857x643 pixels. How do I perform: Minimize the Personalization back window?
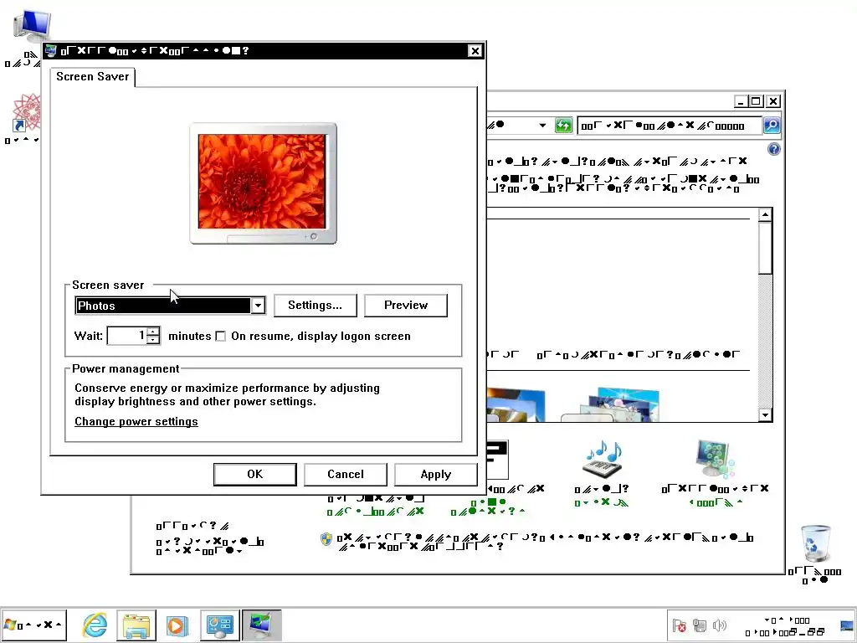click(x=742, y=101)
